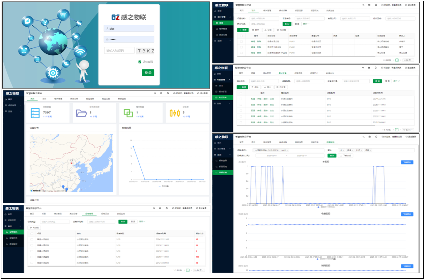
Task: Check the box for project row PL002
Action: 241,47
